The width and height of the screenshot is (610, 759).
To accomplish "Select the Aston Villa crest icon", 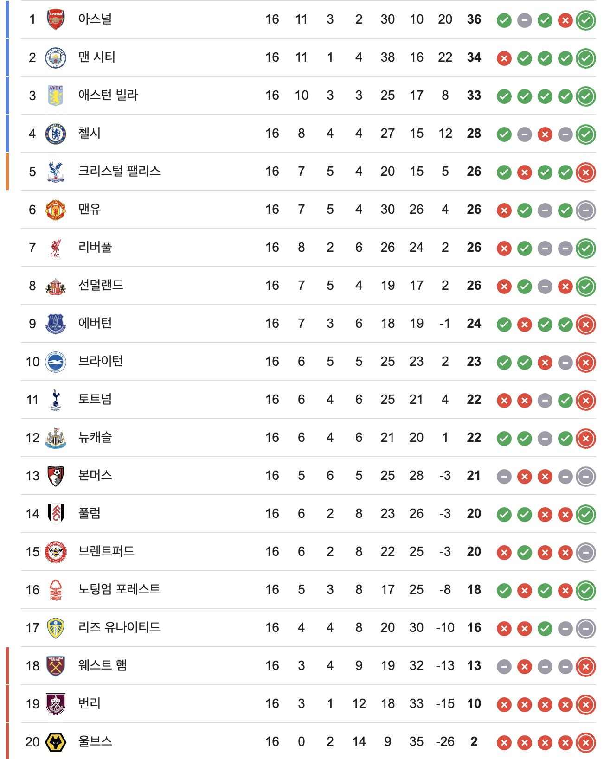I will [56, 96].
